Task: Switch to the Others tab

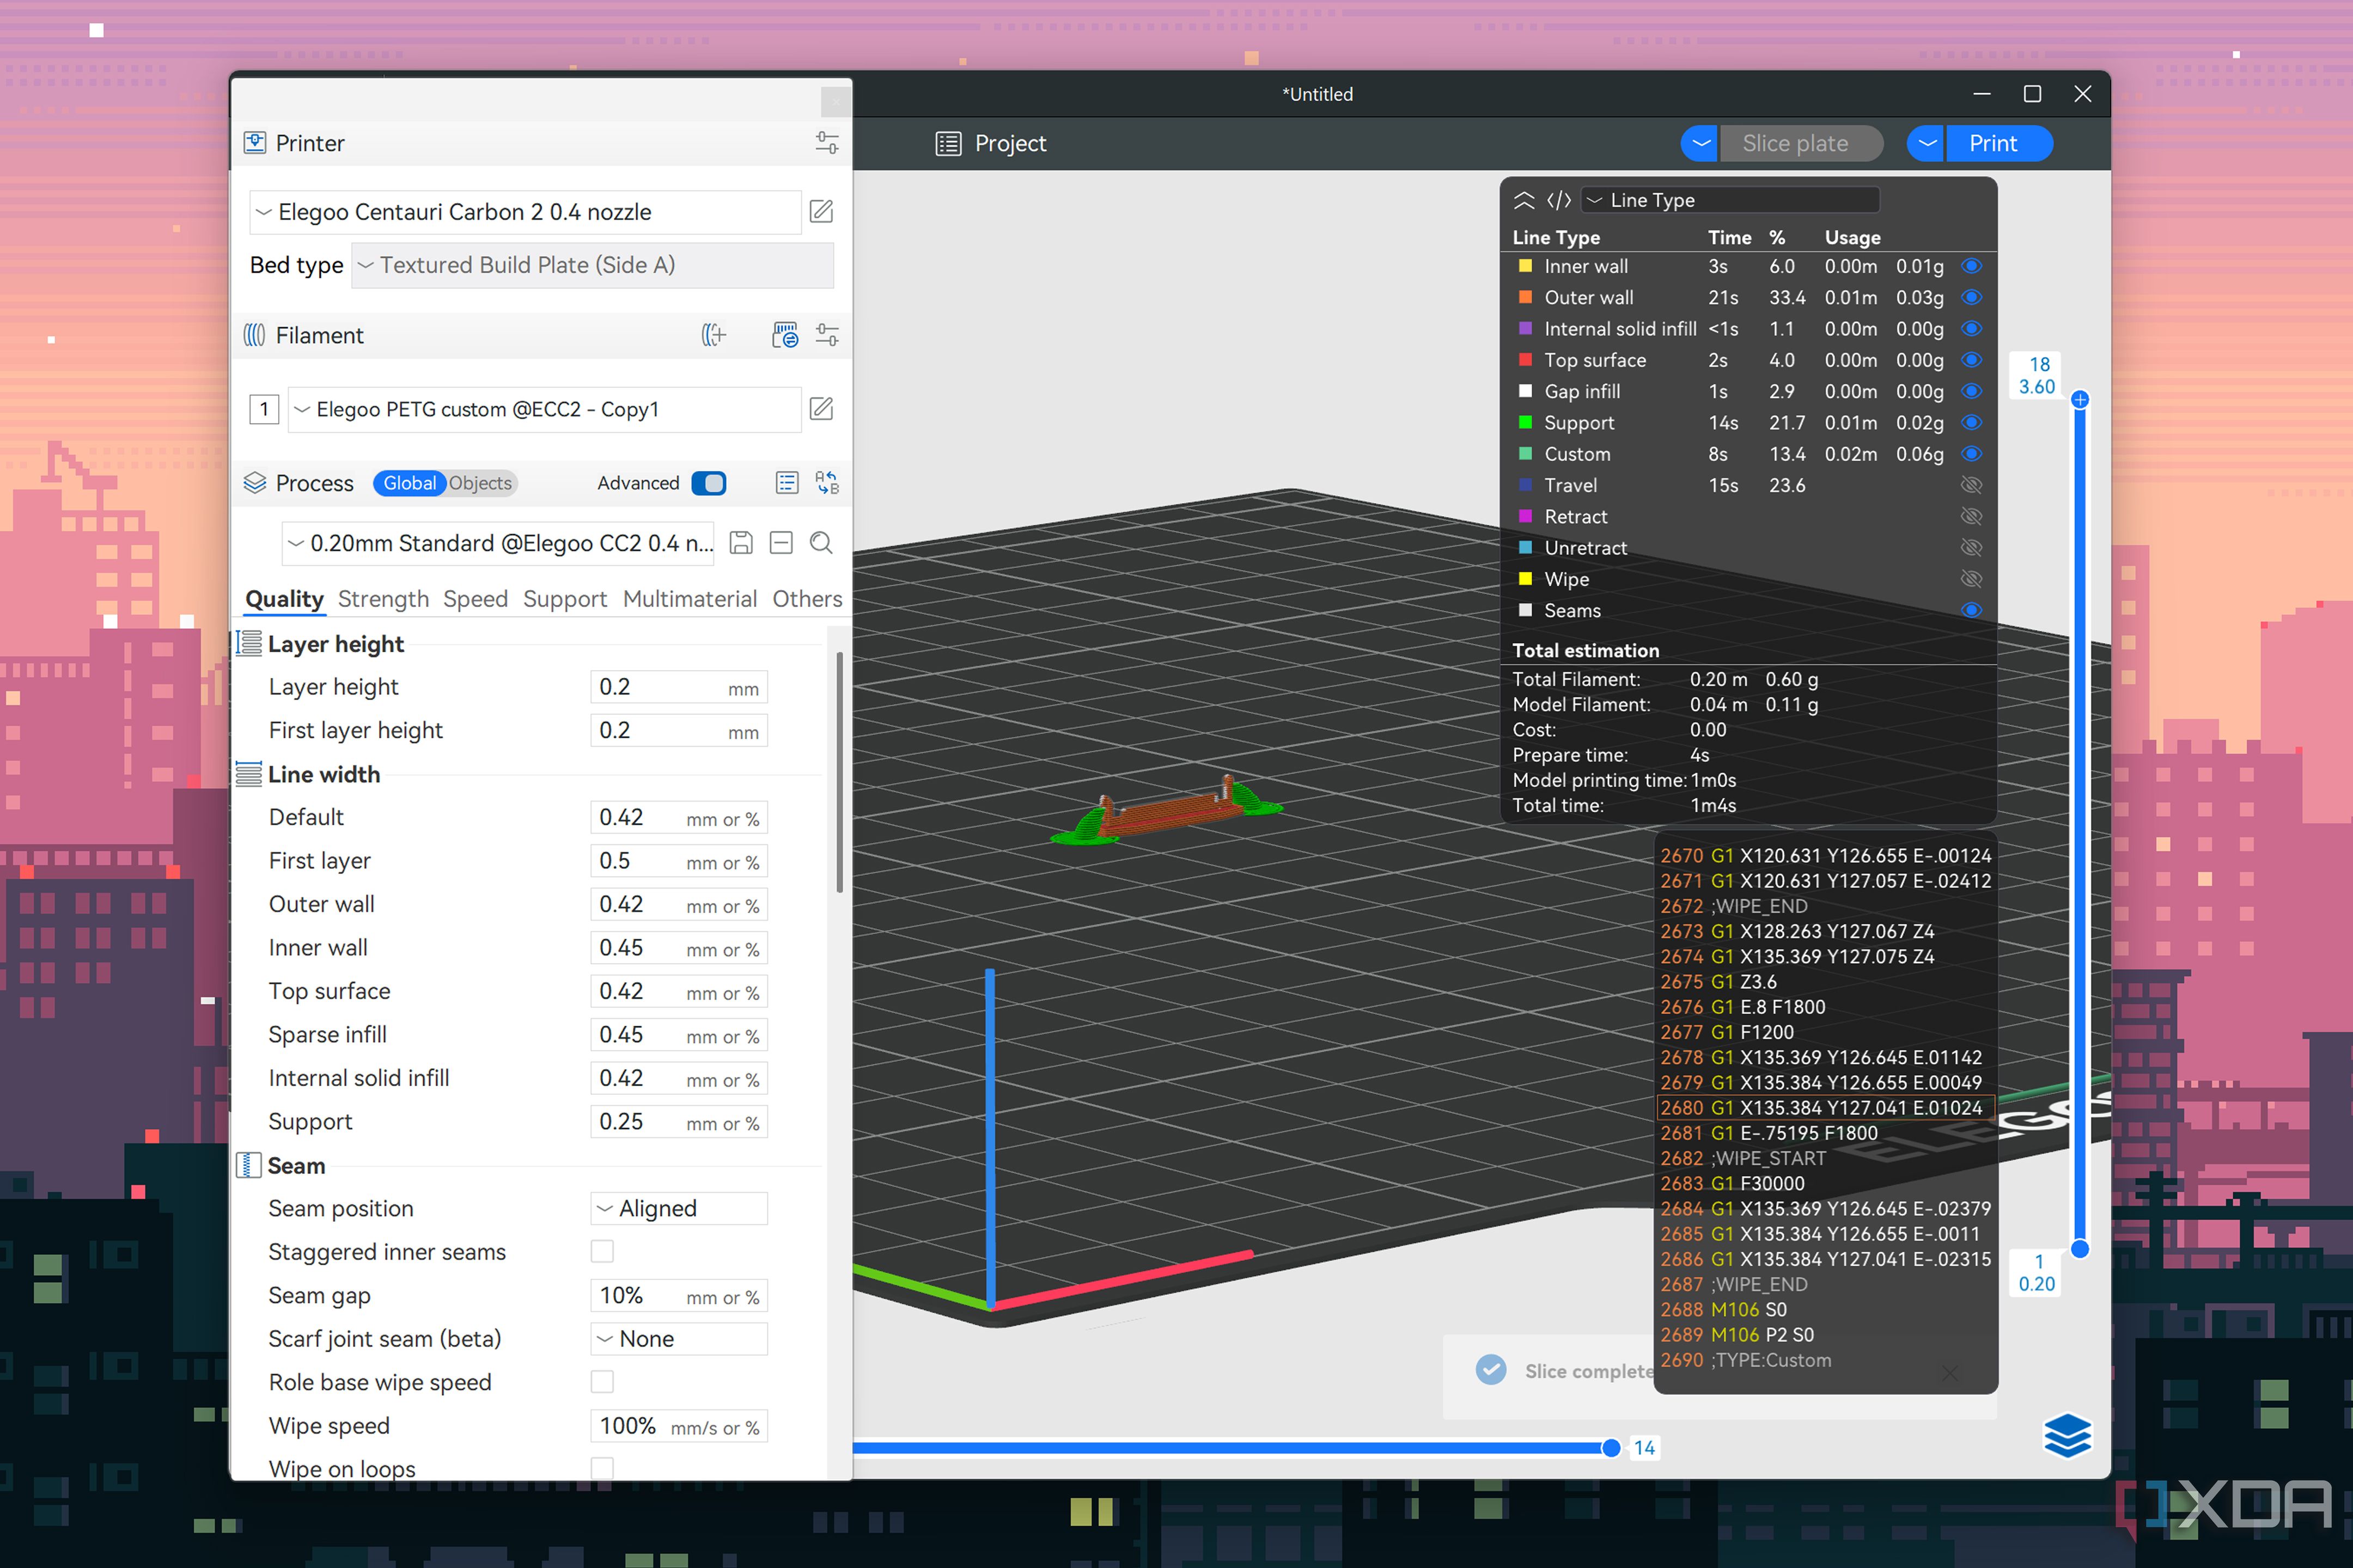Action: pyautogui.click(x=807, y=599)
